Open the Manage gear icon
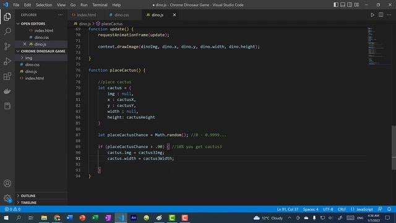396x223 pixels. [7, 198]
